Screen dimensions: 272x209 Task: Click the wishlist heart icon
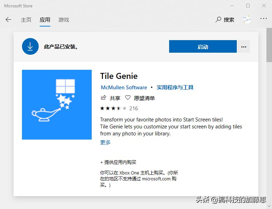pos(128,98)
